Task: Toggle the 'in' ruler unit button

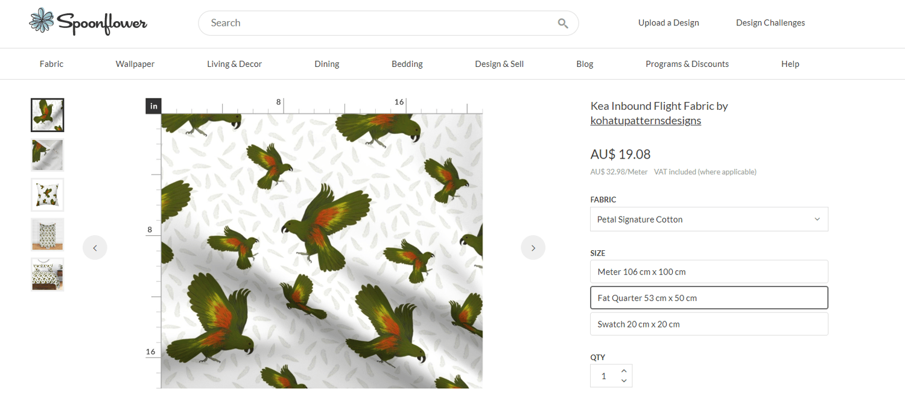Action: pos(153,106)
